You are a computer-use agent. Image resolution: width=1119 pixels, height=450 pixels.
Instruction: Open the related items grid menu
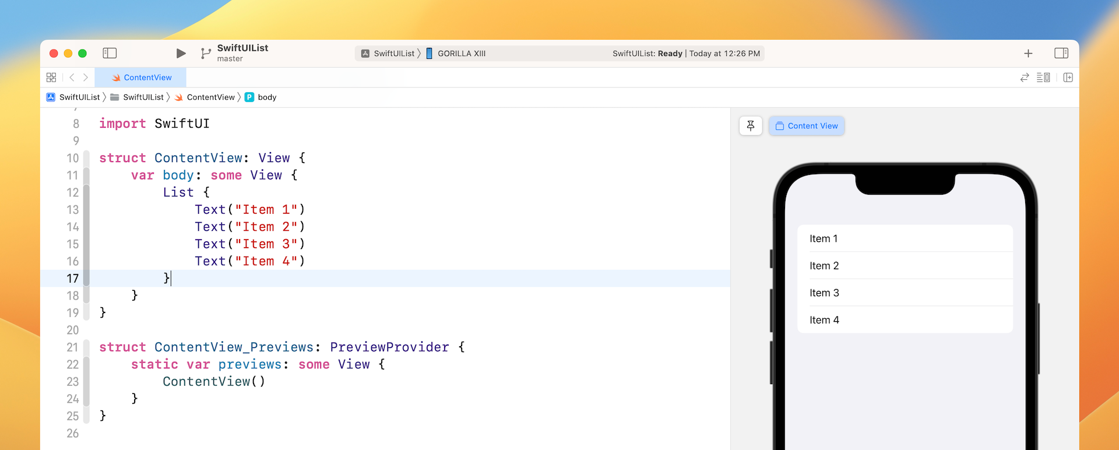[x=51, y=78]
